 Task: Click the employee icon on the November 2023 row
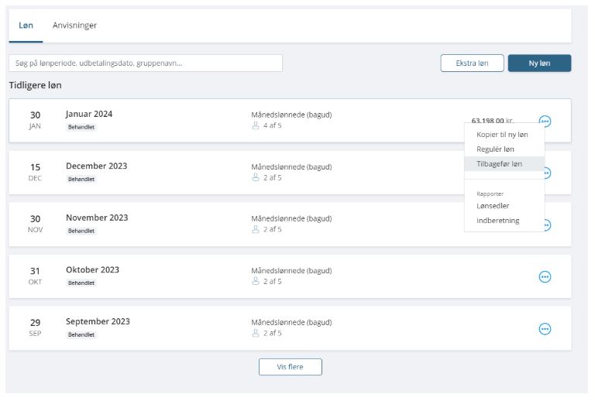tap(256, 229)
